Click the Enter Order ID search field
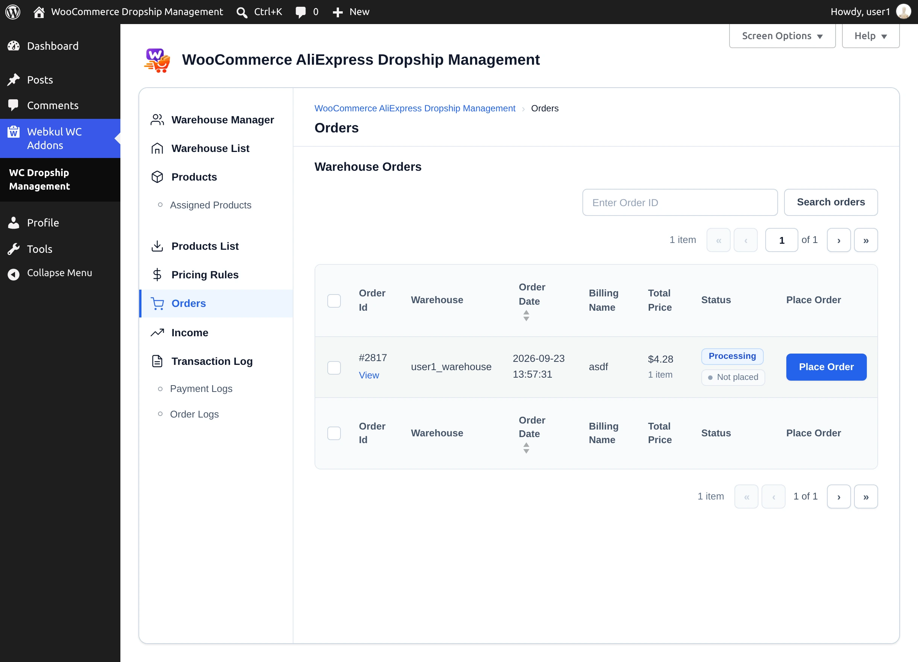The height and width of the screenshot is (662, 918). point(680,202)
